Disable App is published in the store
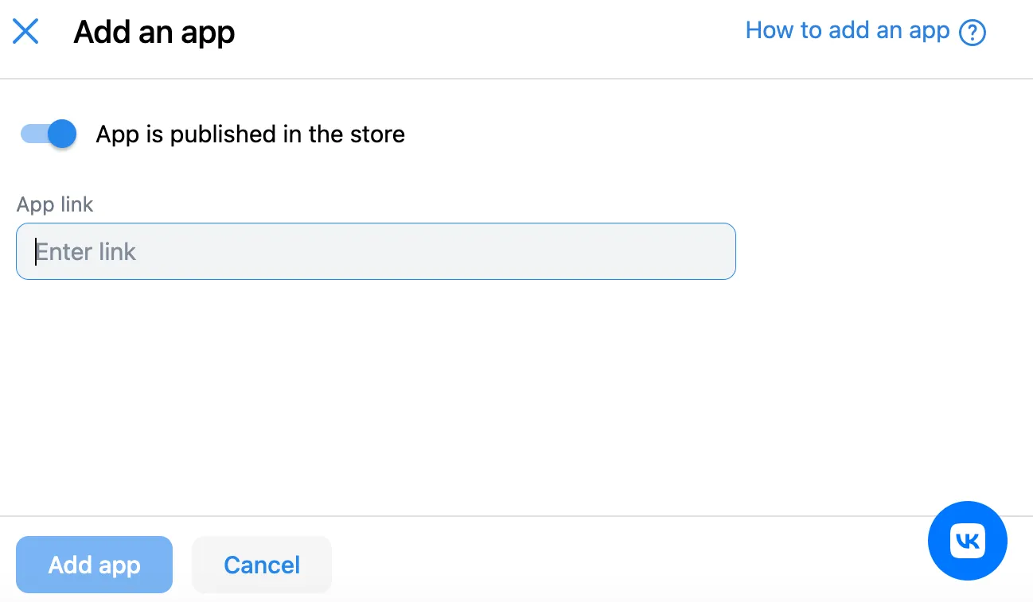The height and width of the screenshot is (602, 1033). point(47,134)
